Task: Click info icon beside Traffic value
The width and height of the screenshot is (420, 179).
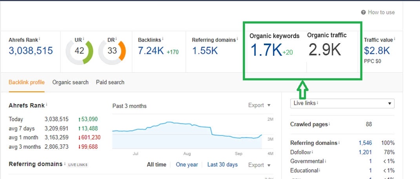Action: (394, 39)
